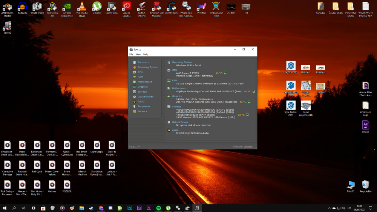Screen dimensions: 377x212
Task: Select the AMD Ryzen Master desktop icon
Action: click(x=7, y=10)
